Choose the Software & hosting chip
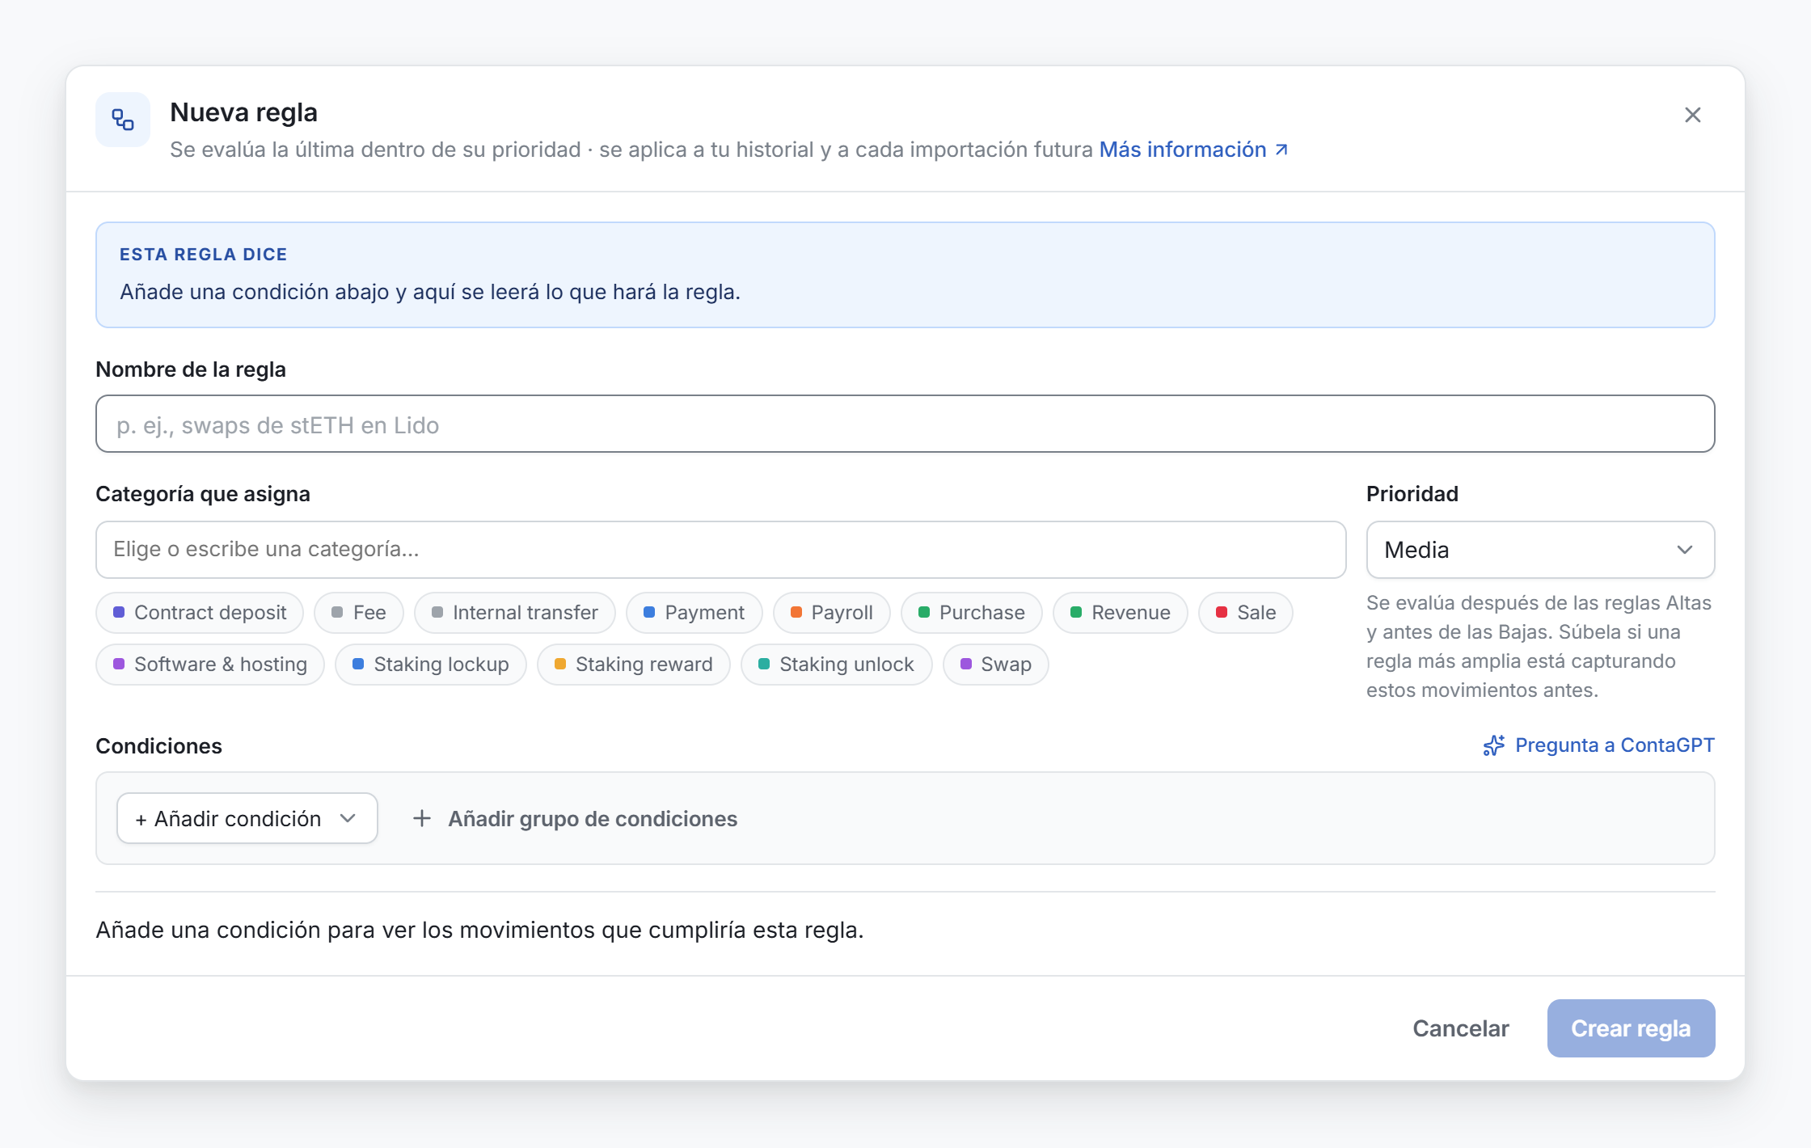 (210, 665)
